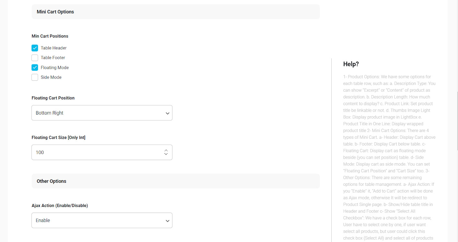Click the Mini Cart Options section header
Screen dimensions: 458x242
click(x=55, y=12)
